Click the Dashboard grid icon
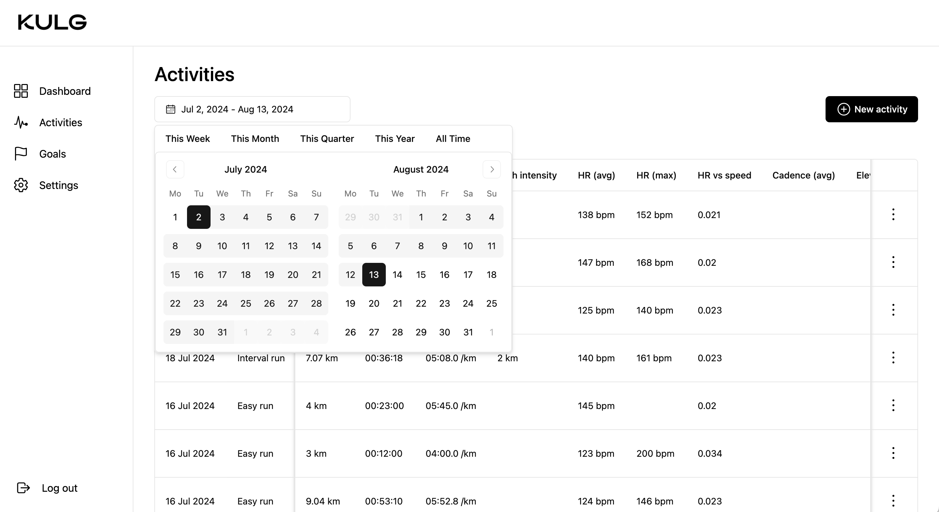Screen dimensions: 939x512 [x=21, y=91]
